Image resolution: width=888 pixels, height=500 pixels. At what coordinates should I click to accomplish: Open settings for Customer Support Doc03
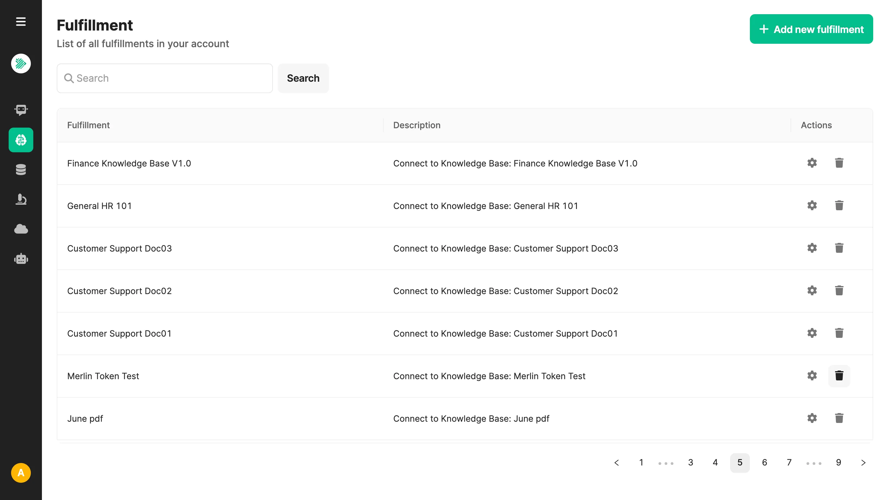click(x=812, y=248)
